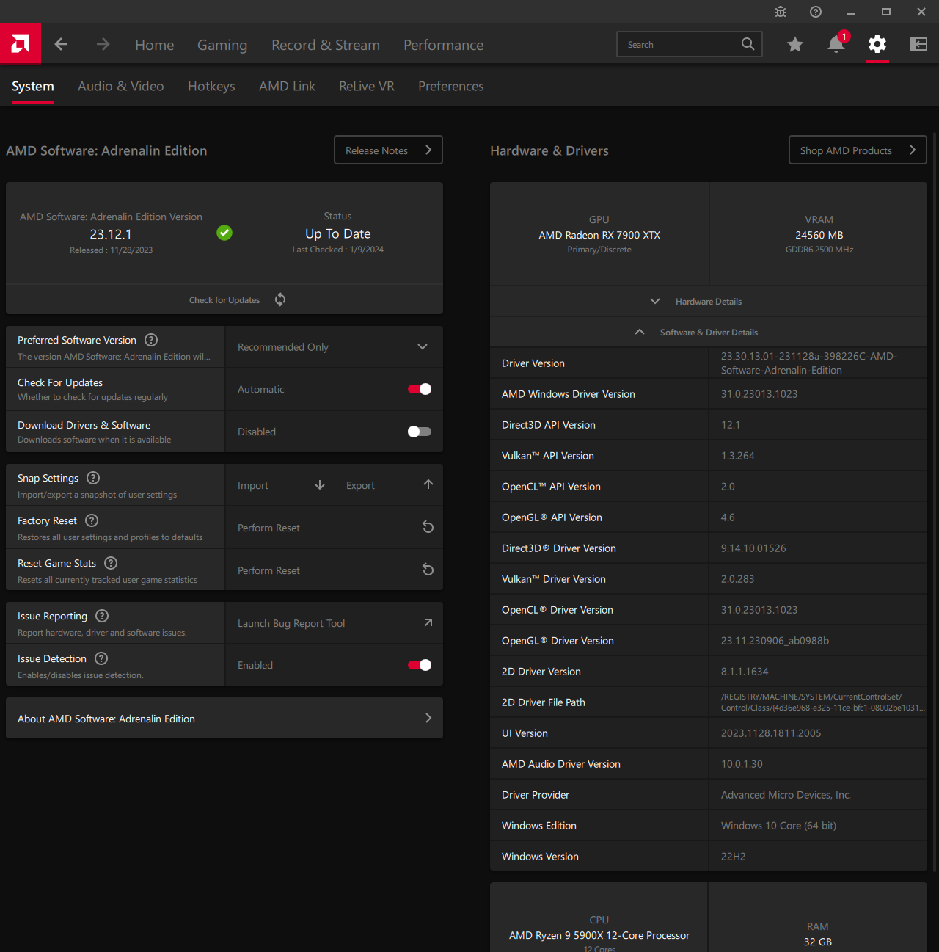Click help icon next to Snap Settings
The width and height of the screenshot is (939, 952).
point(93,478)
